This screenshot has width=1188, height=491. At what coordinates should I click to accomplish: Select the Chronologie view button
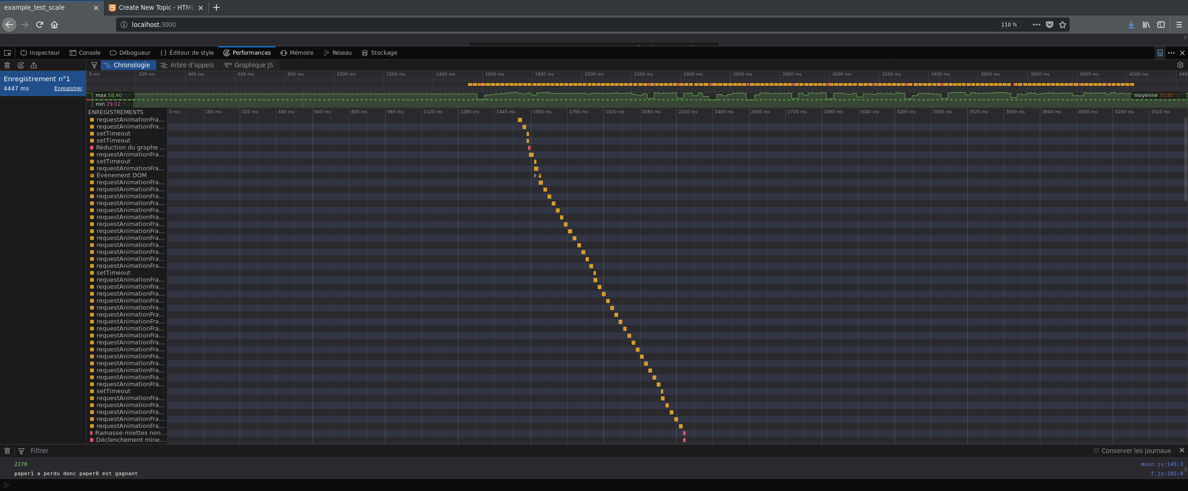[x=128, y=65]
